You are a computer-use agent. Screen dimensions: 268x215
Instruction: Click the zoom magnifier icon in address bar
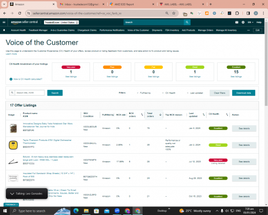[x=167, y=13]
